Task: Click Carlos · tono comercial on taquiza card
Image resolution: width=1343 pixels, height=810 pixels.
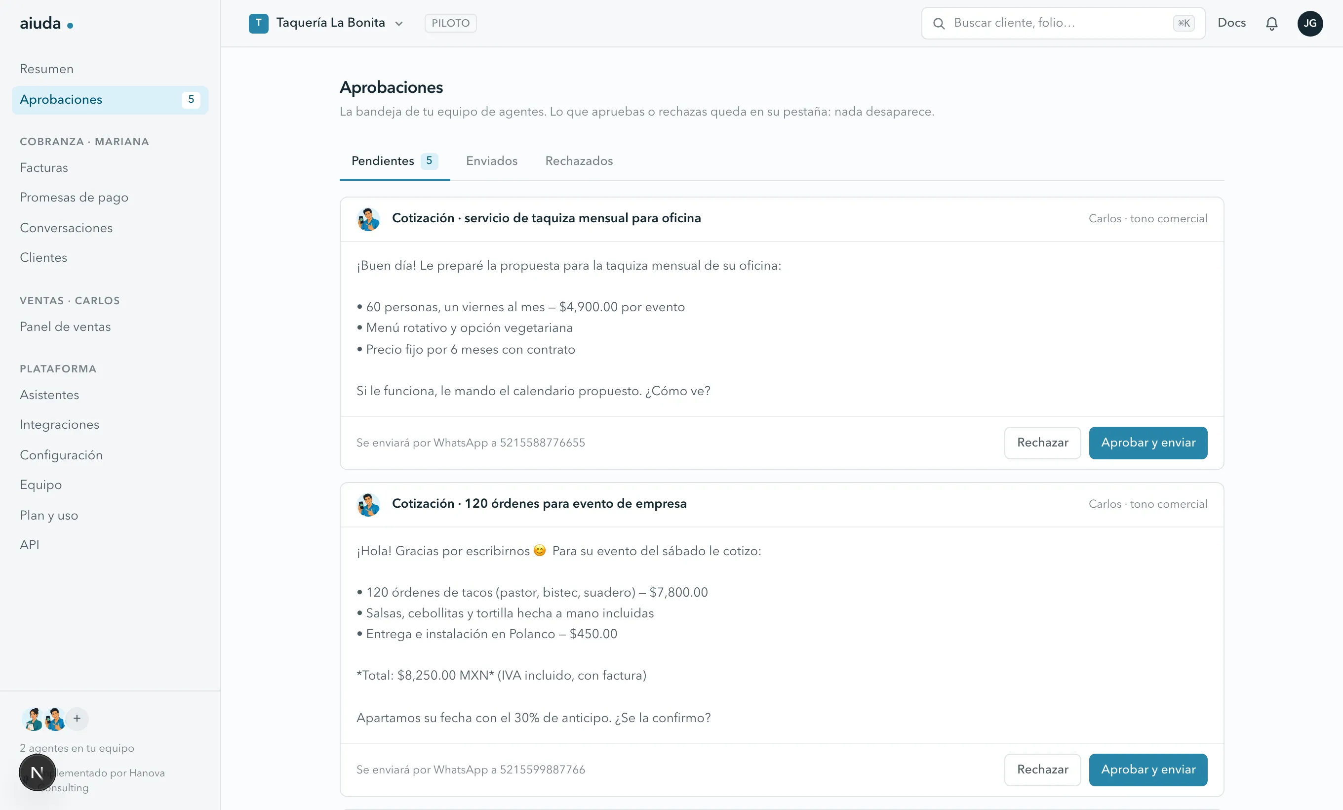Action: pyautogui.click(x=1148, y=219)
